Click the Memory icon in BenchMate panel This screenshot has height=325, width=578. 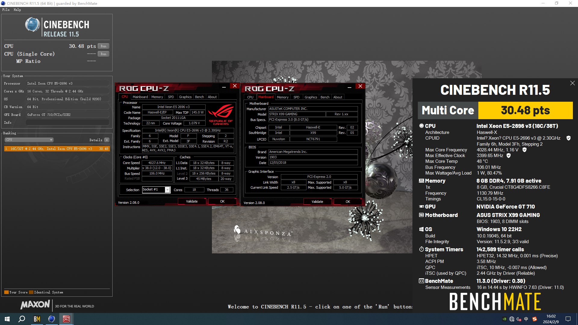pos(421,181)
